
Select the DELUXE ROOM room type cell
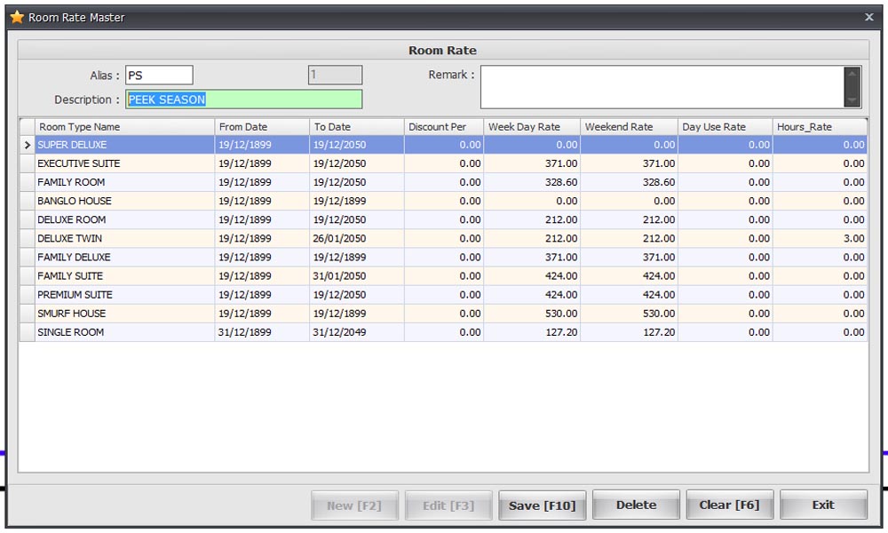[124, 219]
